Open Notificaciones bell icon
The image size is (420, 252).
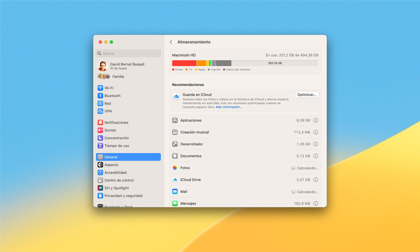click(x=100, y=123)
